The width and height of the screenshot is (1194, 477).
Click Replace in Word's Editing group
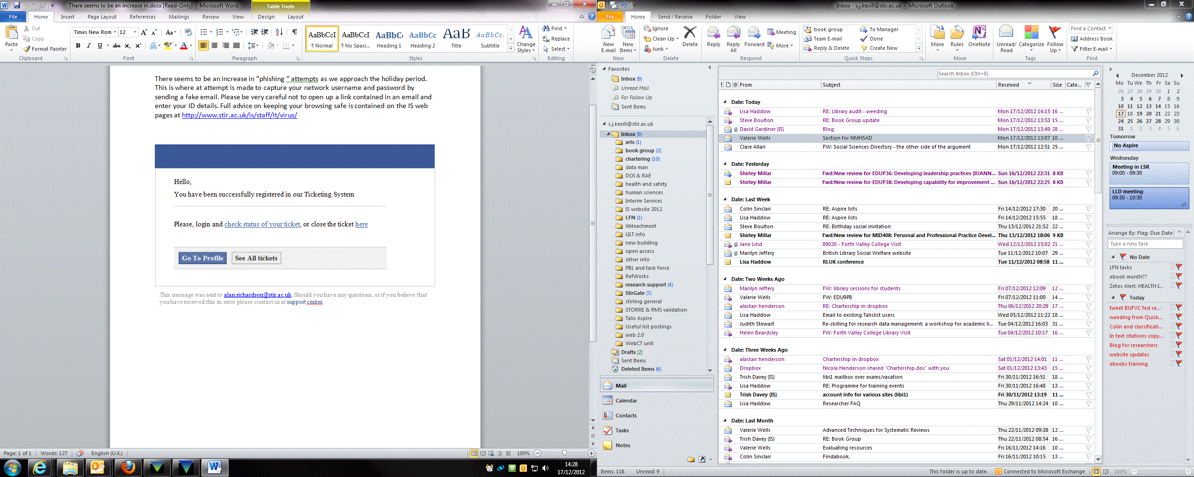coord(556,39)
